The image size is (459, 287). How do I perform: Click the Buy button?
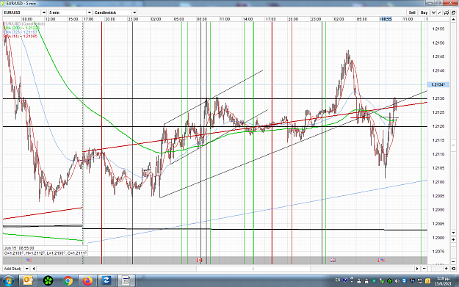coord(424,12)
